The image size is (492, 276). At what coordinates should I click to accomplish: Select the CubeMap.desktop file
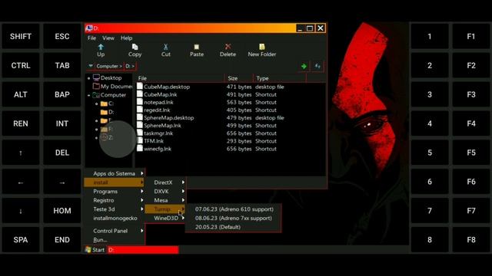click(167, 87)
